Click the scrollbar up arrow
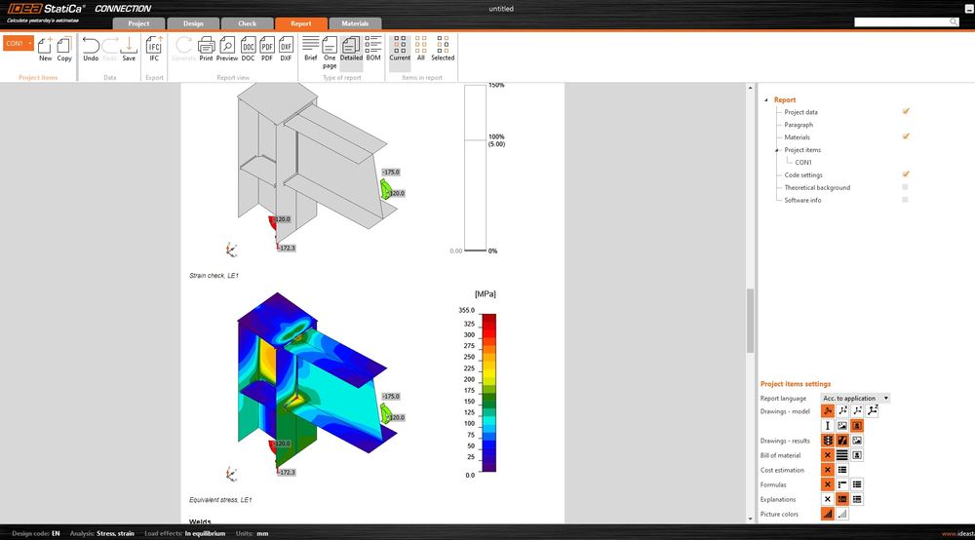 (x=750, y=88)
